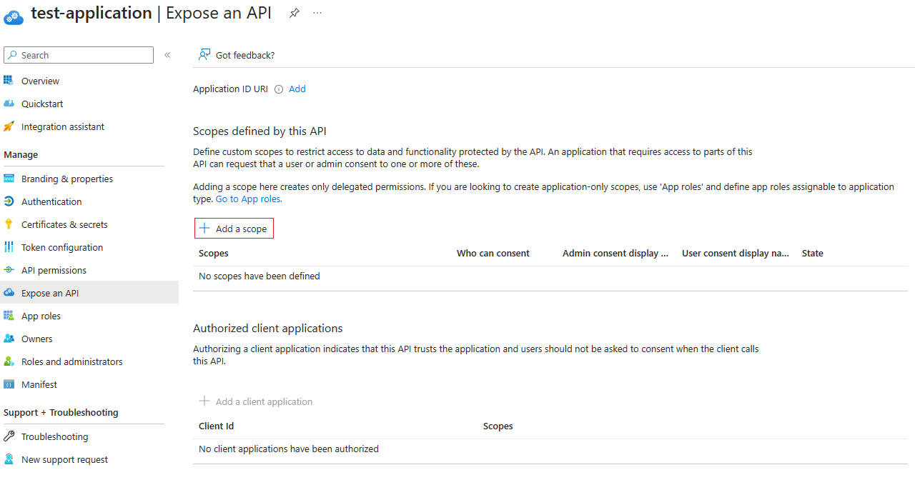Click the Scopes column header in scopes table
915x480 pixels.
(214, 254)
